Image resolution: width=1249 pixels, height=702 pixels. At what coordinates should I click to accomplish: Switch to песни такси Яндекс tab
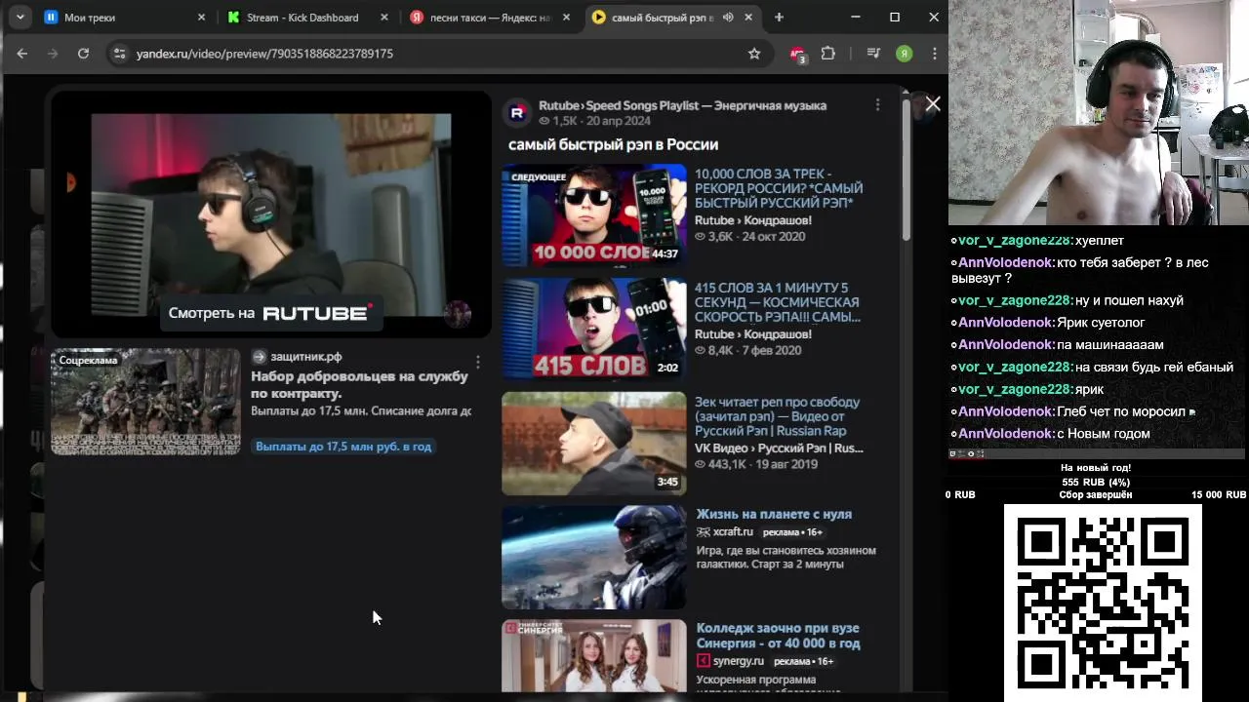click(490, 17)
